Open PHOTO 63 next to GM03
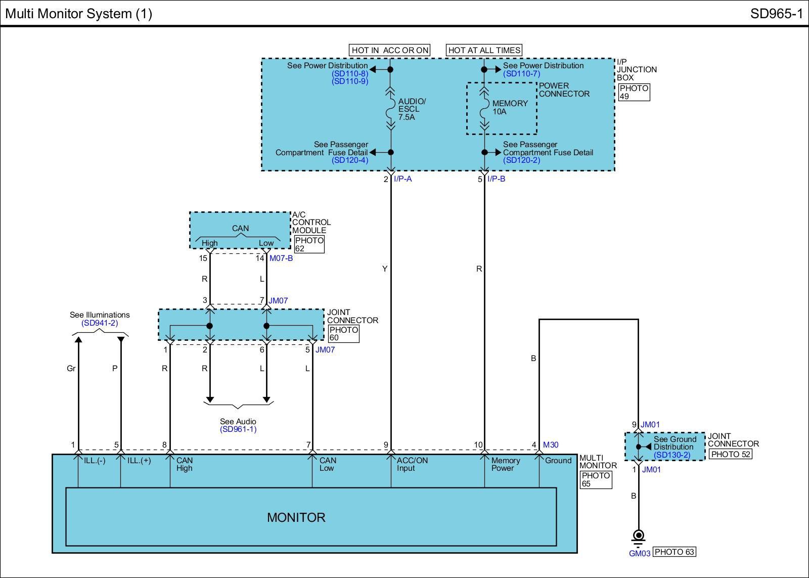The height and width of the screenshot is (578, 809). [x=674, y=552]
